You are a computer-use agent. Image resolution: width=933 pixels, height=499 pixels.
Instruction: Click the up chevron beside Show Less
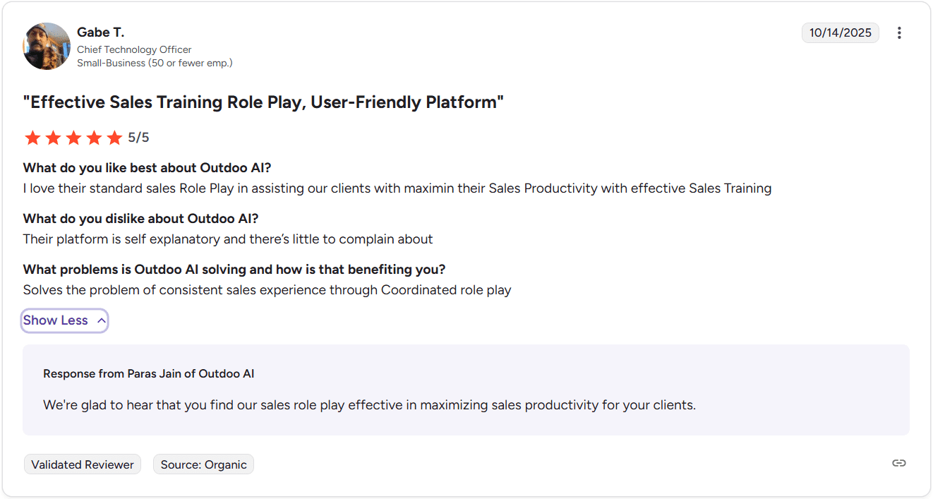(101, 320)
